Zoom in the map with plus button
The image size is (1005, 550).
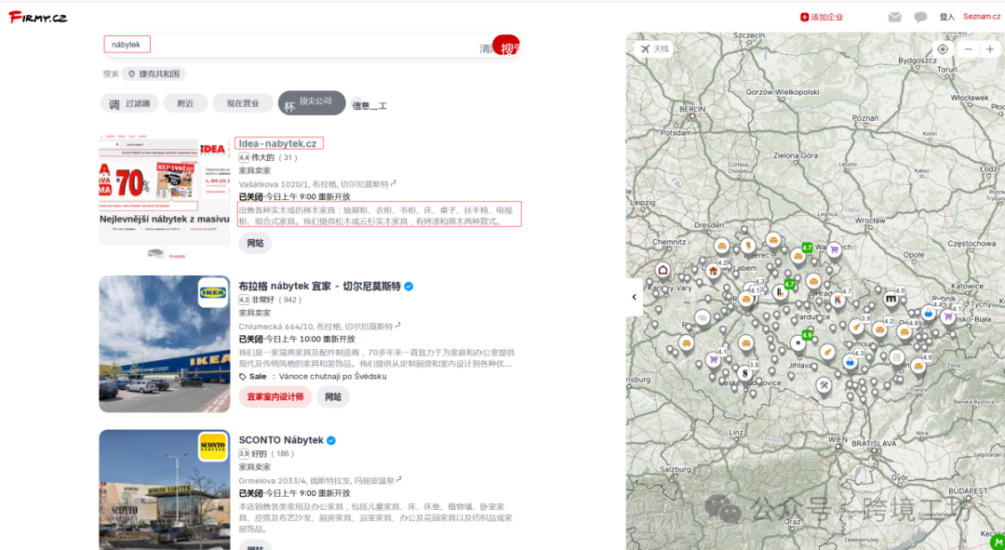[989, 49]
